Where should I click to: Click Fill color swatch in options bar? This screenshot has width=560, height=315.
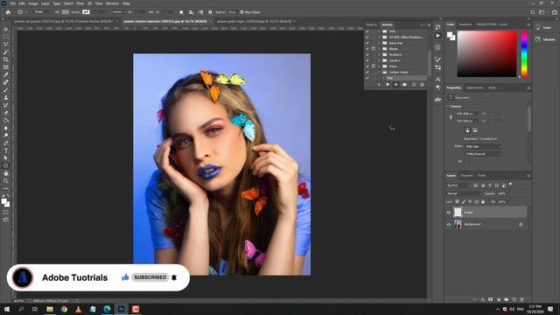(x=65, y=12)
